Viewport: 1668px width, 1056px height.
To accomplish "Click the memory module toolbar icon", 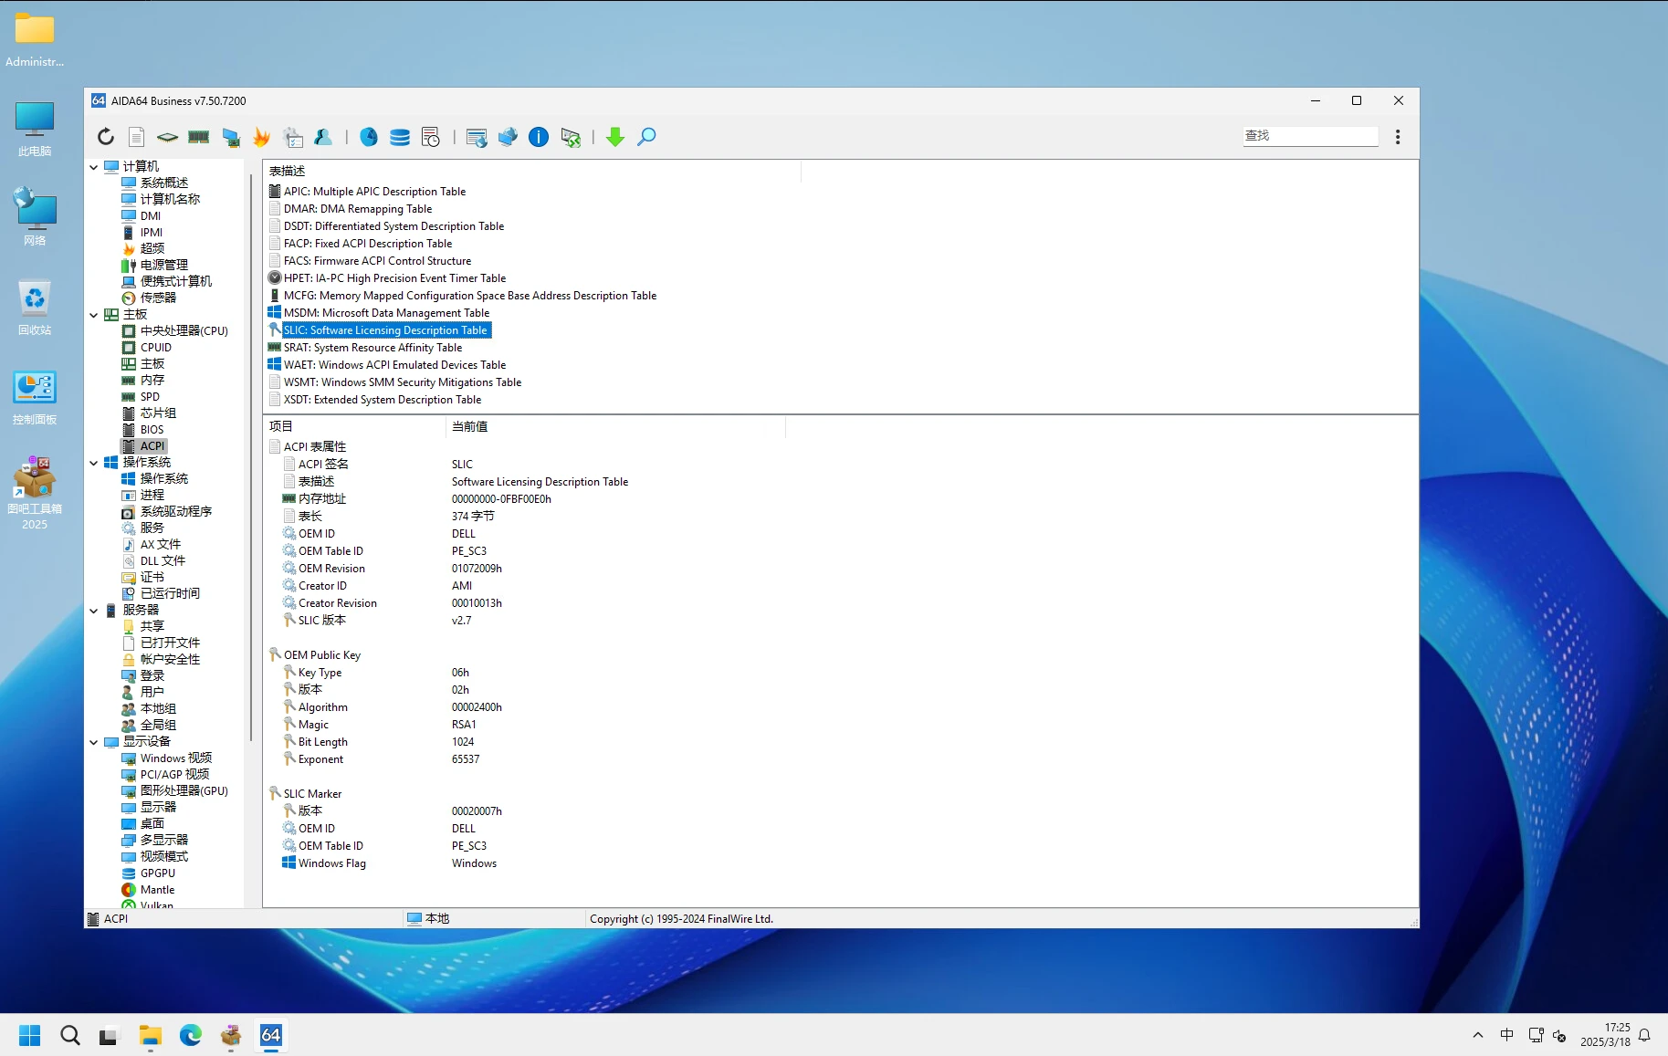I will (198, 137).
